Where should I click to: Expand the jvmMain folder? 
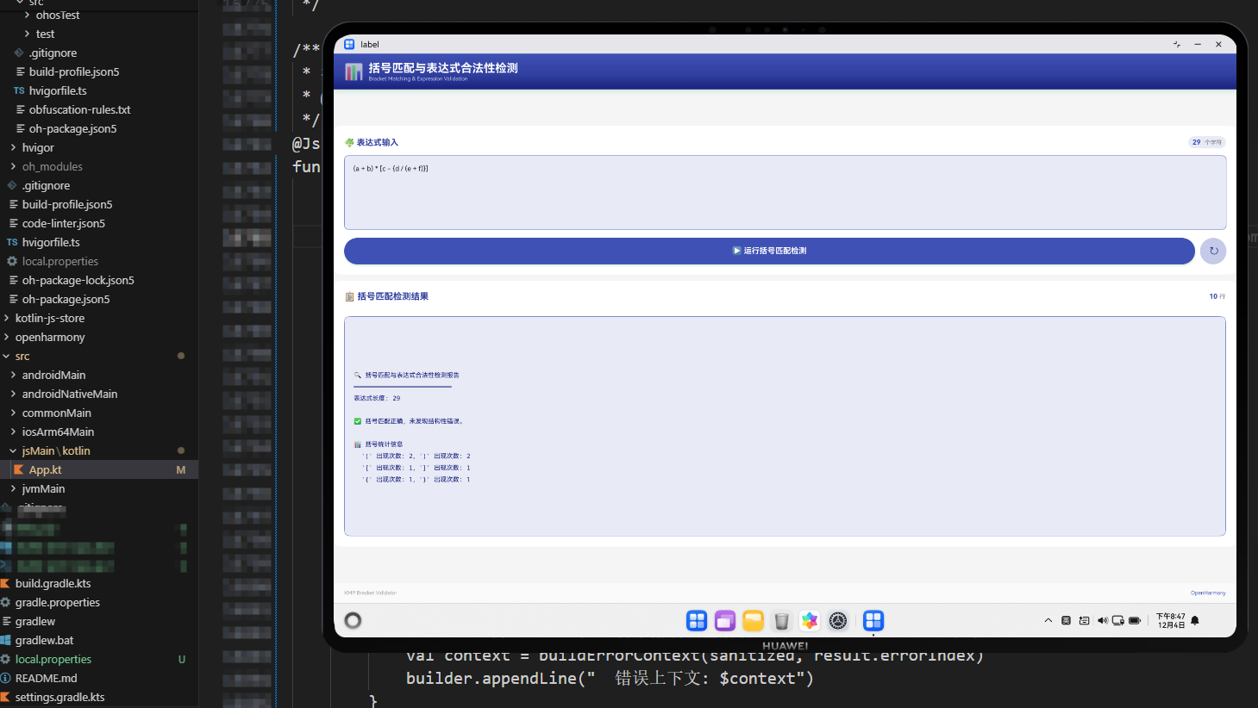pos(43,488)
